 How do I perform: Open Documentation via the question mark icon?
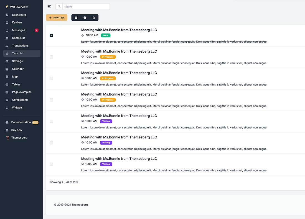(x=6, y=122)
